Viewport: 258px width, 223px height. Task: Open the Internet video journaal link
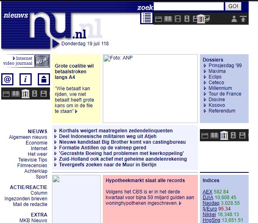pos(18,61)
